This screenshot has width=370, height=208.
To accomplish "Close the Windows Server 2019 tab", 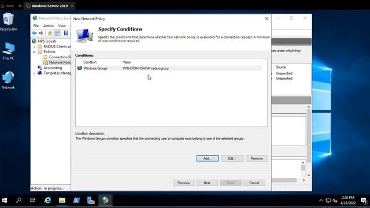I will [72, 6].
